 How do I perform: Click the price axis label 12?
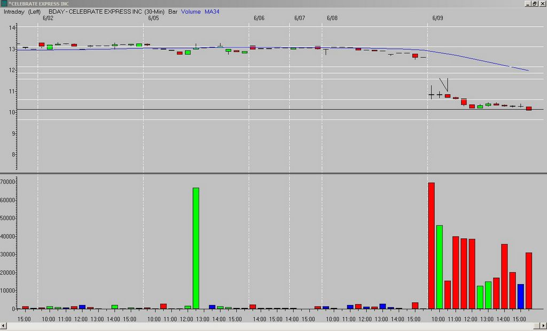12,70
